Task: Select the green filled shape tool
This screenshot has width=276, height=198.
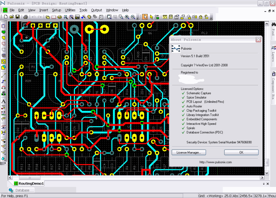Action: pyautogui.click(x=3, y=32)
